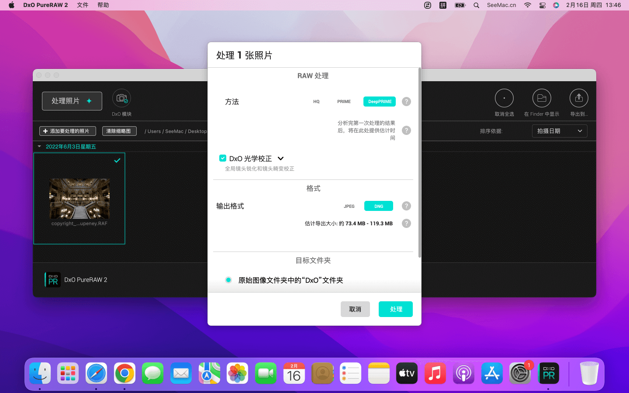Open DxO PureRAW from the Dock
This screenshot has width=629, height=393.
[x=548, y=374]
